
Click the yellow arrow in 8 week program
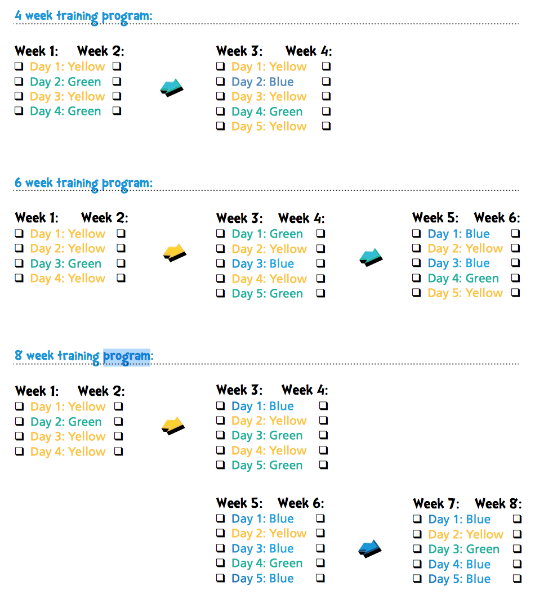tap(173, 426)
